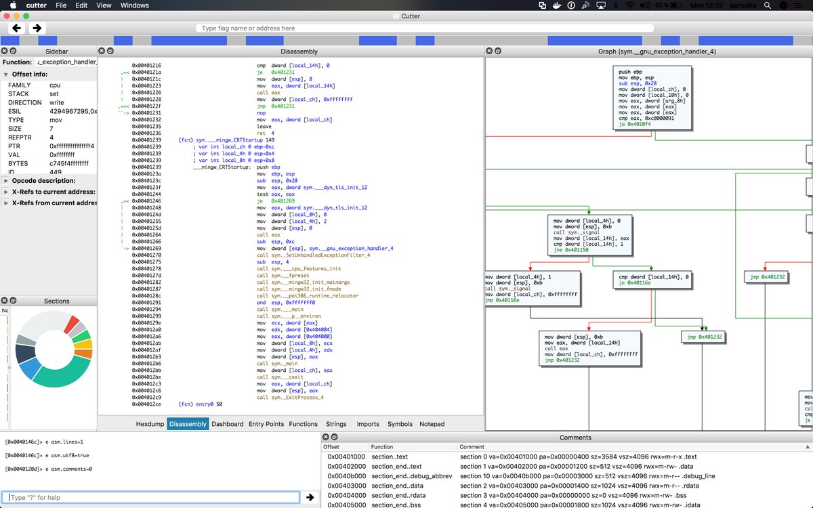This screenshot has height=508, width=813.
Task: Float the Graph panel
Action: tap(498, 51)
